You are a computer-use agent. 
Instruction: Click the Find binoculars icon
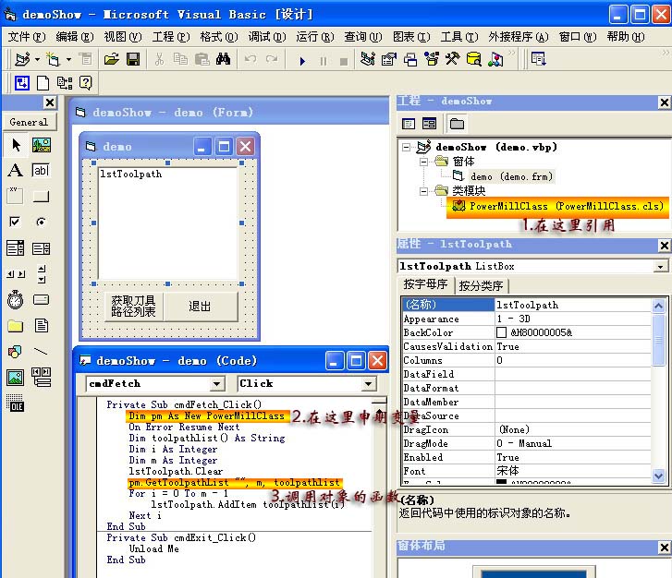(223, 59)
